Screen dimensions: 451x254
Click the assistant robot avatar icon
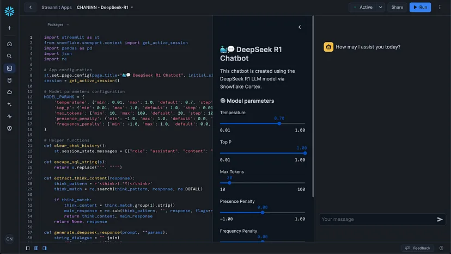(x=328, y=47)
